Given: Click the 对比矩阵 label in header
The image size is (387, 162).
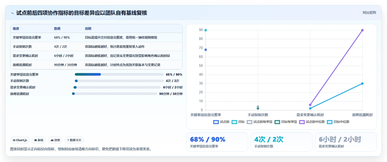Looking at the screenshot, I should point(369,13).
